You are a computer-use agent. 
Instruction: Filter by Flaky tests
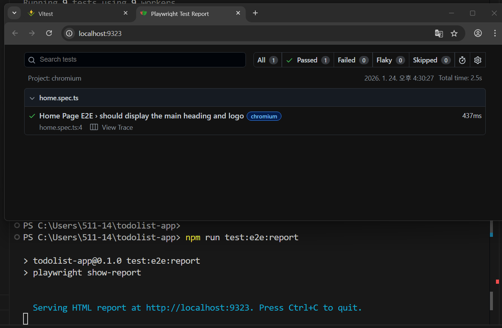(x=390, y=60)
